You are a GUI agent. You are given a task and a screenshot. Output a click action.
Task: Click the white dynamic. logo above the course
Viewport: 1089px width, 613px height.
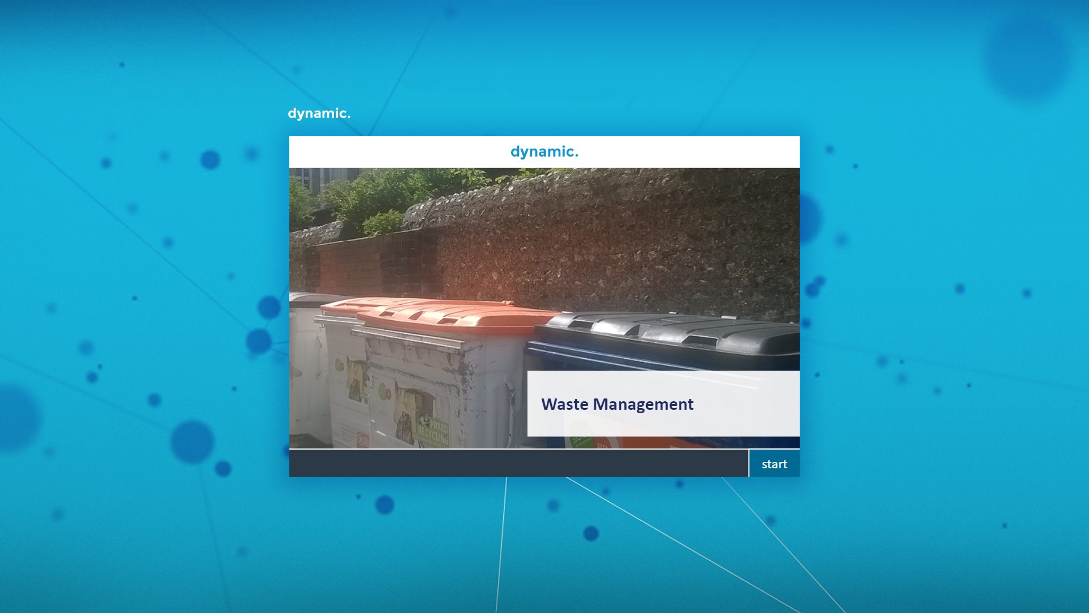[x=319, y=114]
